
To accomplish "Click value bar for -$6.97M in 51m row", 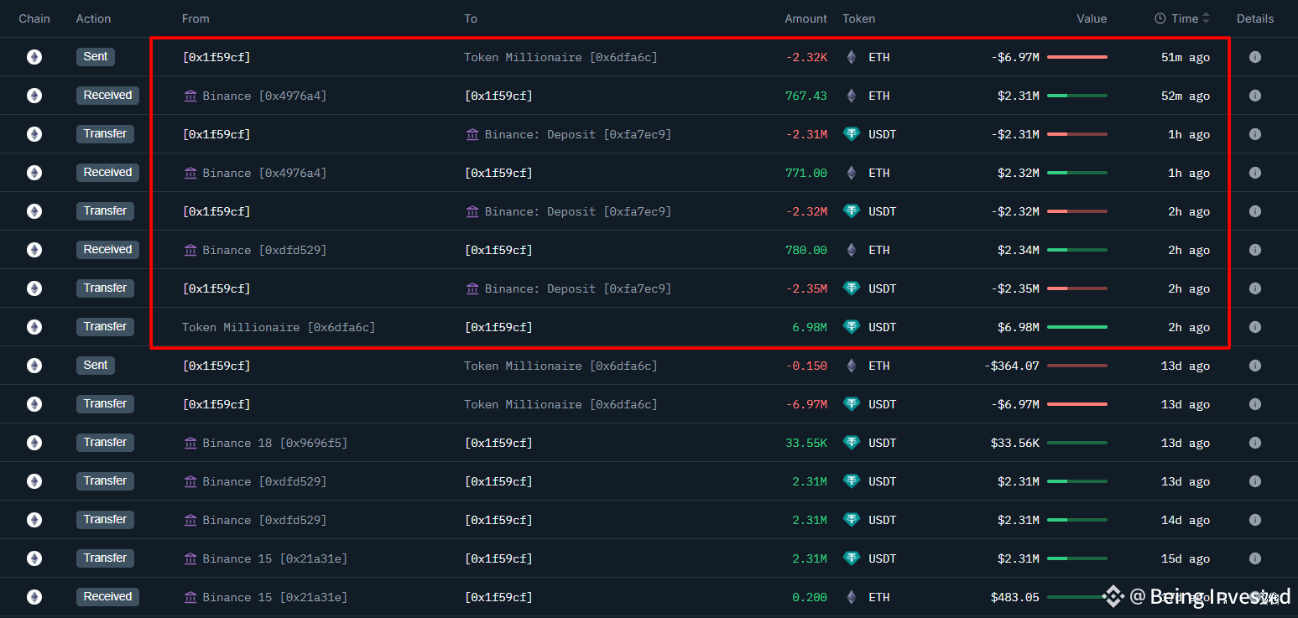I will click(1076, 57).
